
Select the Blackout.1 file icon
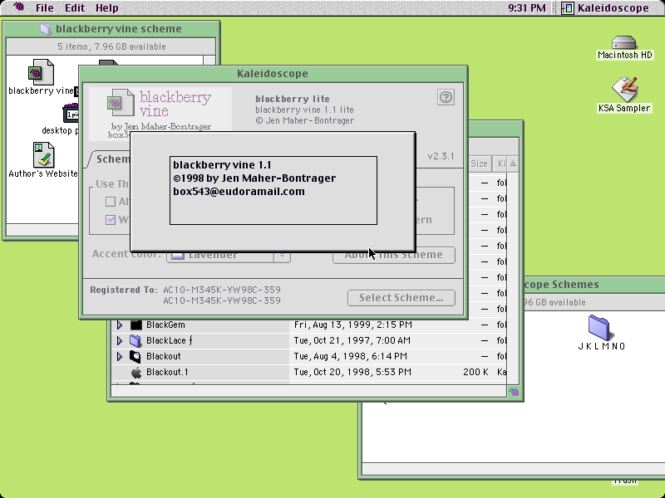click(x=135, y=372)
